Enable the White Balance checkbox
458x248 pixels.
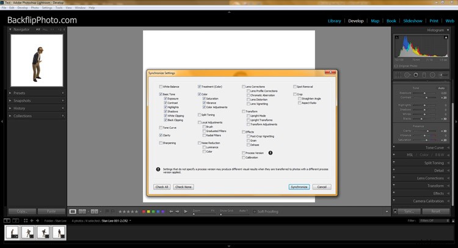tap(161, 87)
